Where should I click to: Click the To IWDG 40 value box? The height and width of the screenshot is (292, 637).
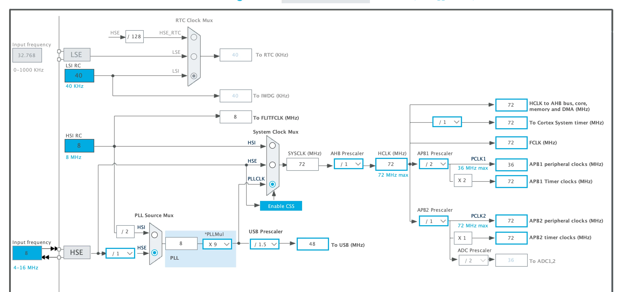[x=236, y=96]
